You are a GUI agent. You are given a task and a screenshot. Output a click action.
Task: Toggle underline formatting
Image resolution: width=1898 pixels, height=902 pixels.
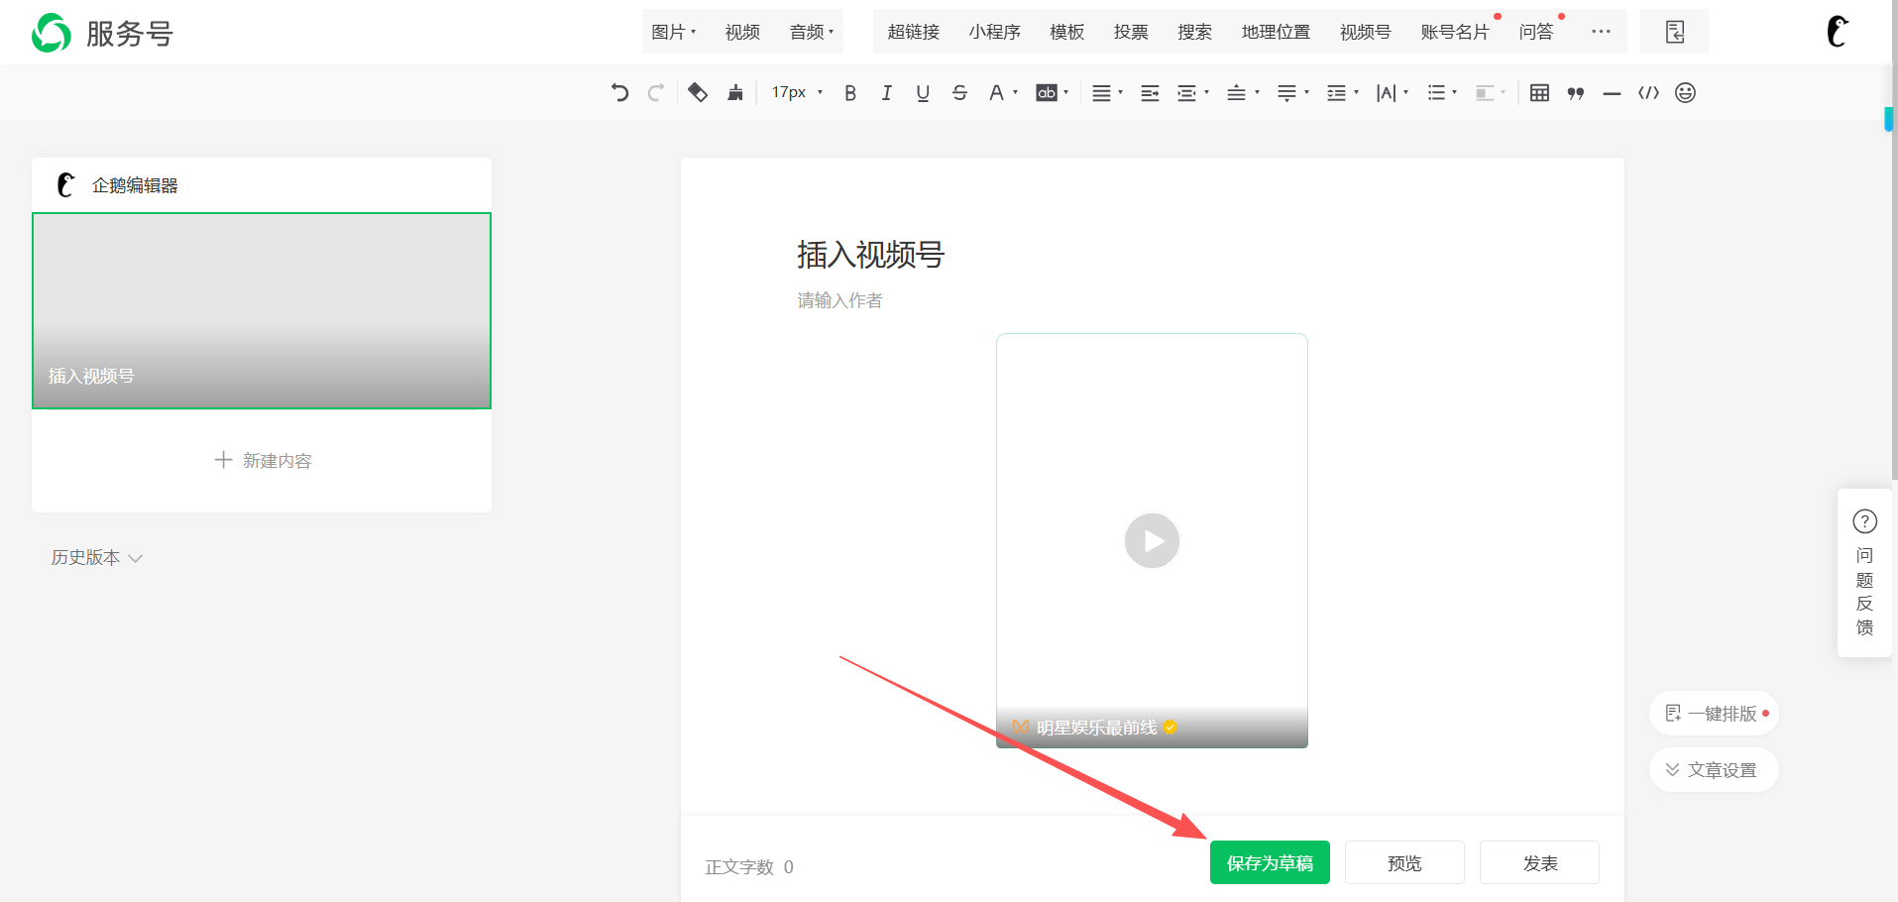(x=923, y=93)
